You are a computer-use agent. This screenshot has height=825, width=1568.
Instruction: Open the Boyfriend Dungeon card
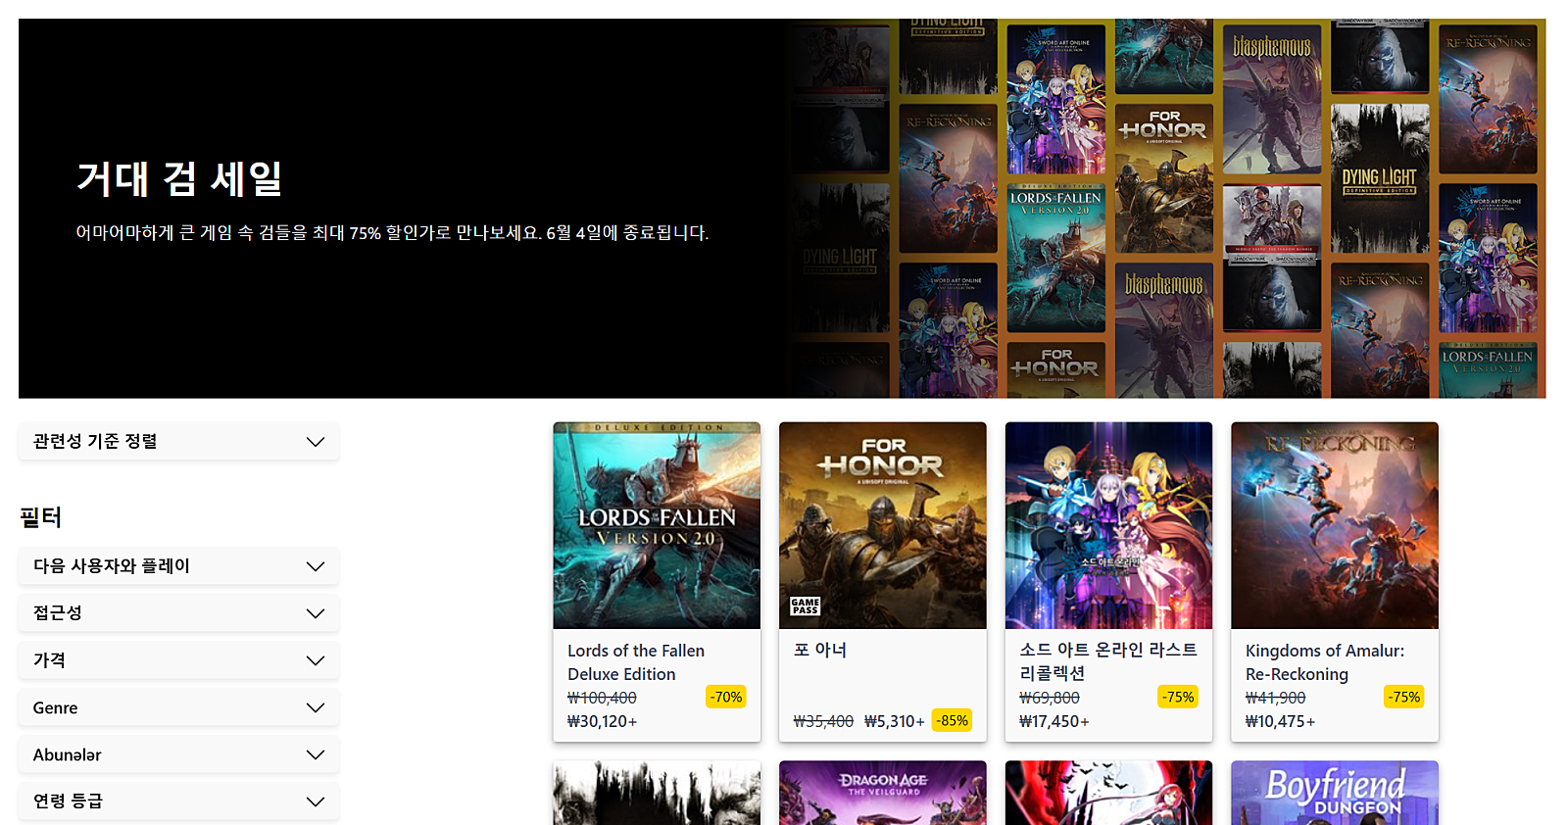[x=1335, y=793]
